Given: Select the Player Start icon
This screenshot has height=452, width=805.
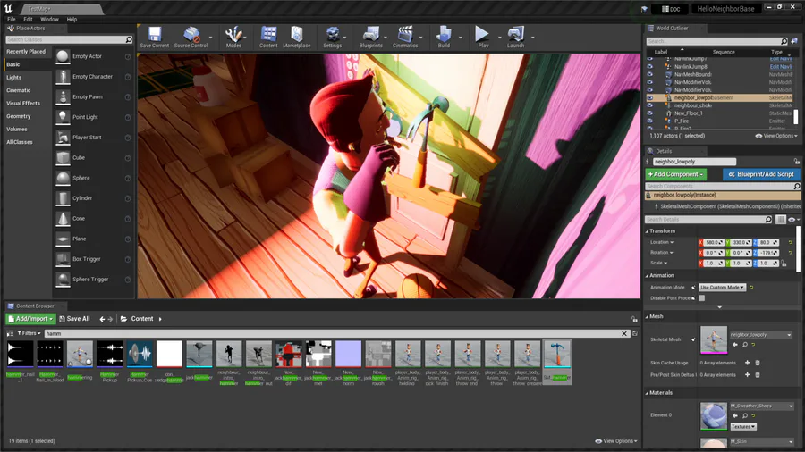Looking at the screenshot, I should [x=63, y=138].
